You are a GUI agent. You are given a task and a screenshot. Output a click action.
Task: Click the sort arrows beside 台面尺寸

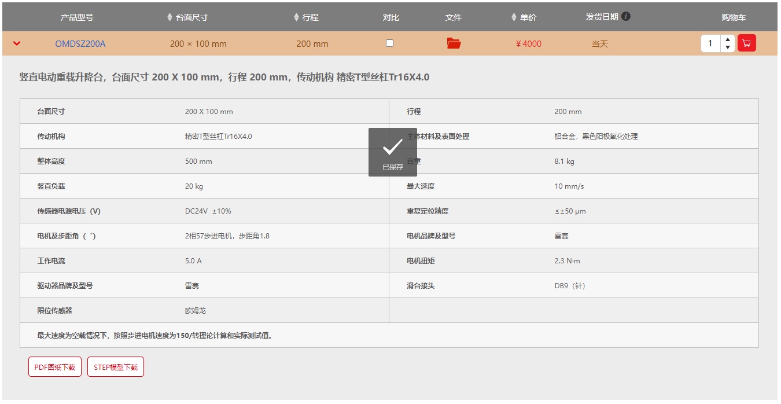coord(170,17)
